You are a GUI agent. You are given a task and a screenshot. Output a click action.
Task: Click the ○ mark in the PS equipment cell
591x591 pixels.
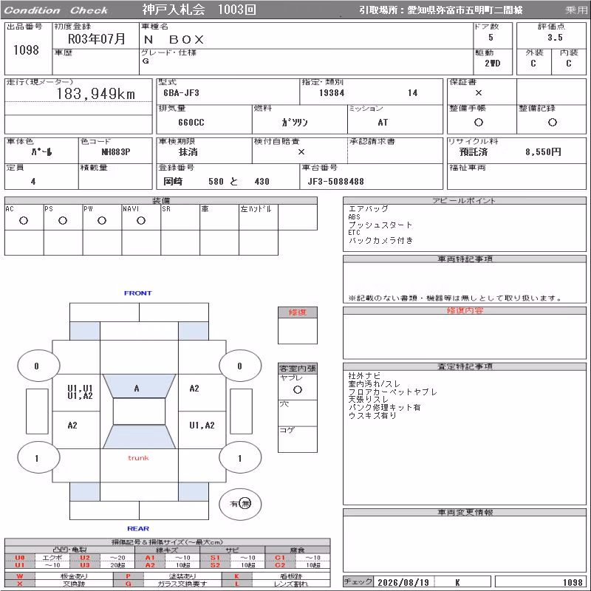click(63, 220)
